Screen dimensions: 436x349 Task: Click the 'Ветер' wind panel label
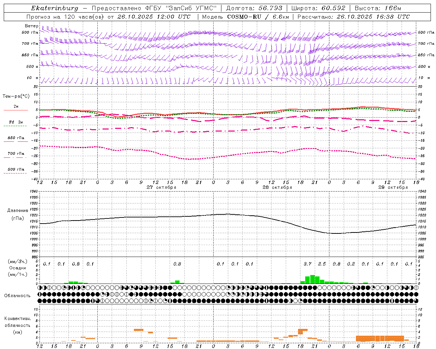(31, 26)
